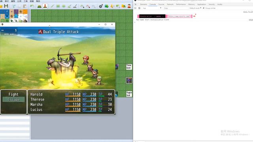Switch to the Console tab in DevTools

coord(153,4)
